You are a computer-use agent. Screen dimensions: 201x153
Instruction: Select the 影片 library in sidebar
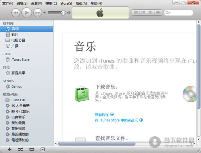(x=15, y=35)
